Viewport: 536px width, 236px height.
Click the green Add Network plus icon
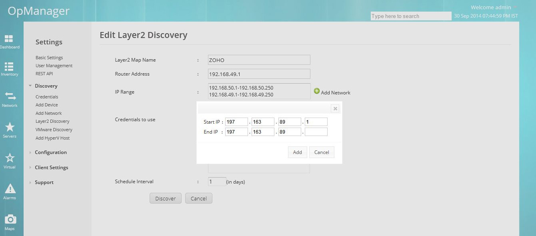pyautogui.click(x=316, y=91)
